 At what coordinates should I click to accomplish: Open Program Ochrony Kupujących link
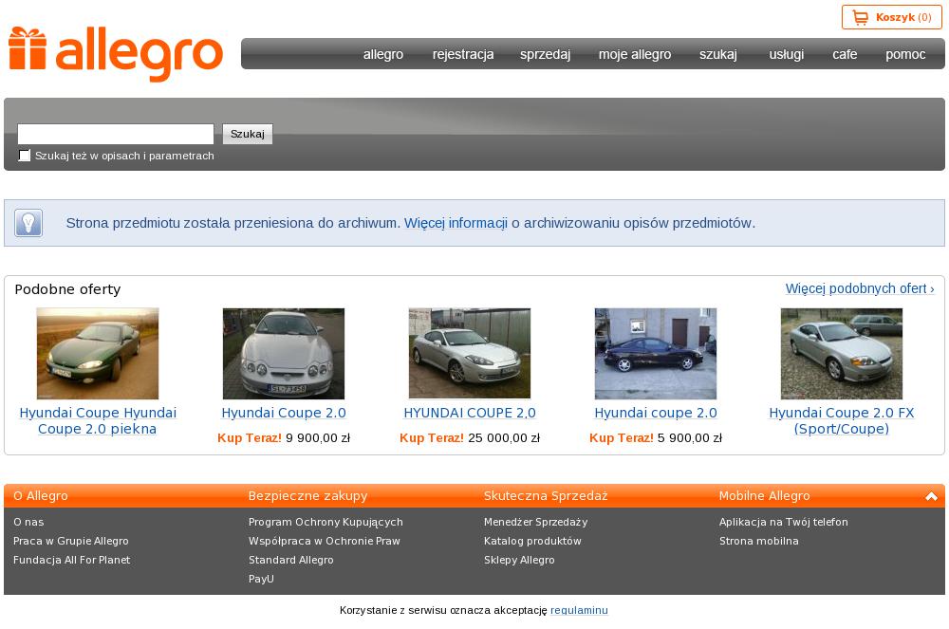[x=326, y=522]
